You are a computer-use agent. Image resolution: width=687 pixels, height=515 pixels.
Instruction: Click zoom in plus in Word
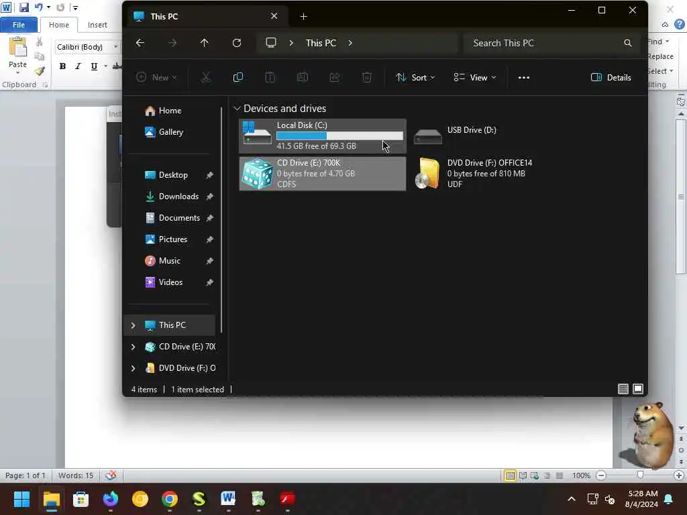tap(679, 475)
